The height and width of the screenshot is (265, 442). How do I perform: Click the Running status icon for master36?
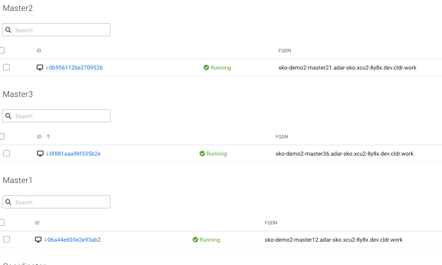click(202, 154)
